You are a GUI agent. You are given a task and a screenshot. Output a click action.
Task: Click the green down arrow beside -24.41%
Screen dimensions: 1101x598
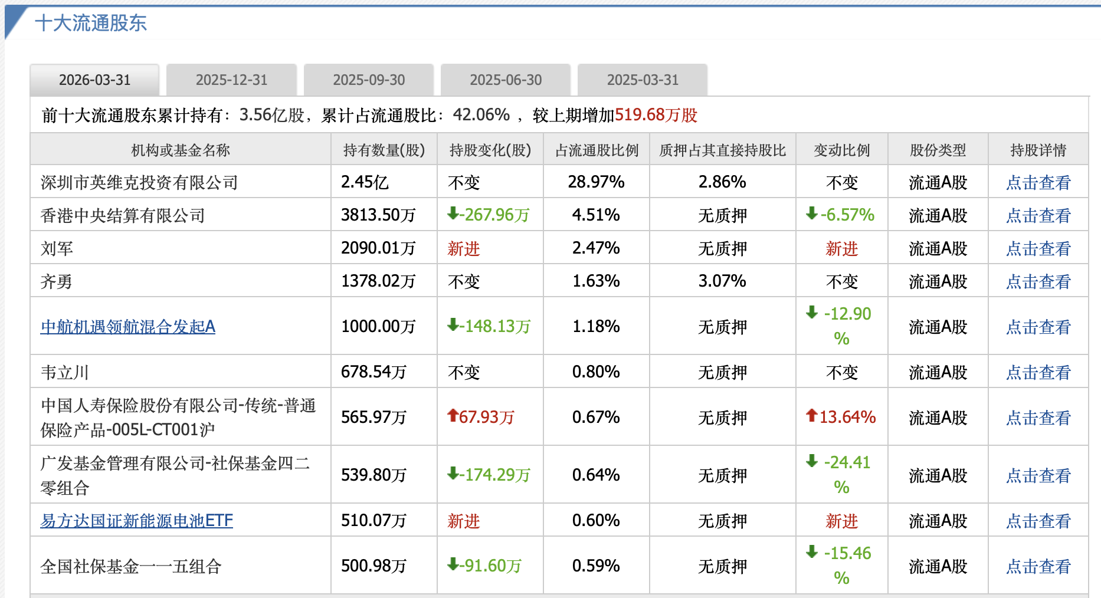(x=812, y=461)
